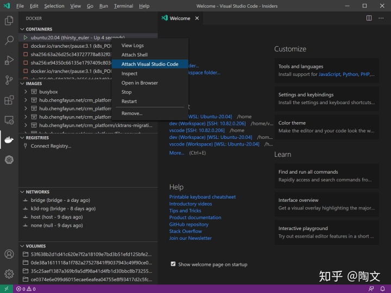391x293 pixels.
Task: Open the Explorer view in activity bar
Action: coord(9,21)
